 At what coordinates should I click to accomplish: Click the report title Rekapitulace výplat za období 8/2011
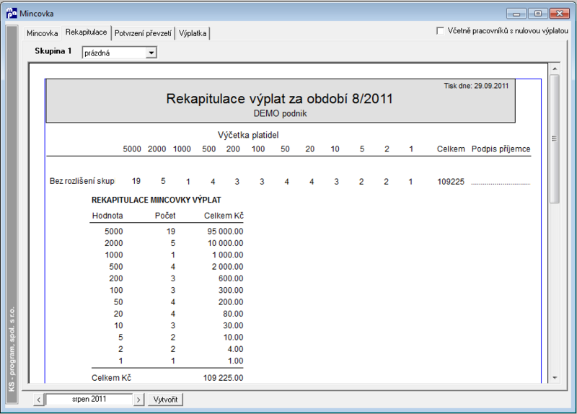pos(280,99)
